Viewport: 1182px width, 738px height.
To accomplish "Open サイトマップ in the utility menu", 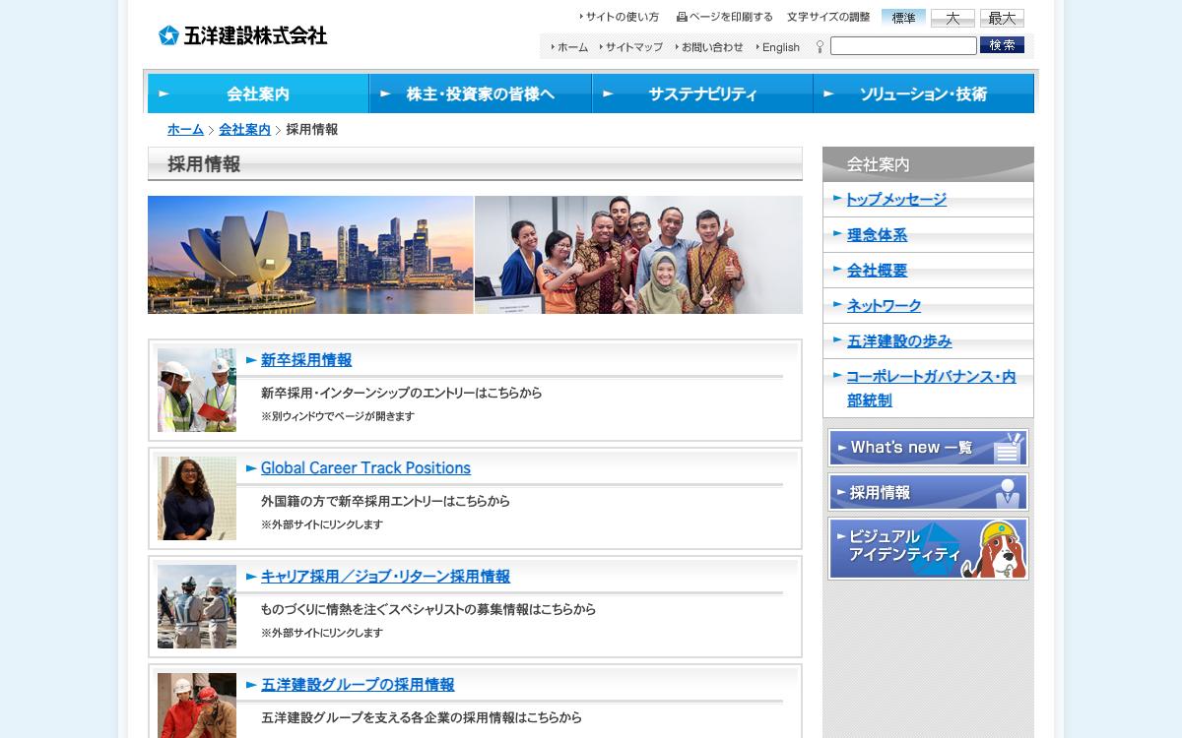I will coord(631,47).
